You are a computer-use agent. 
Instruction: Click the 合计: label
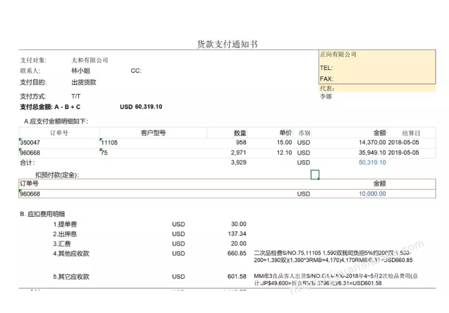(x=27, y=163)
